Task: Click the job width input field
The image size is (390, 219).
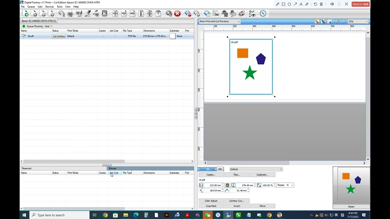Action: click(213, 185)
